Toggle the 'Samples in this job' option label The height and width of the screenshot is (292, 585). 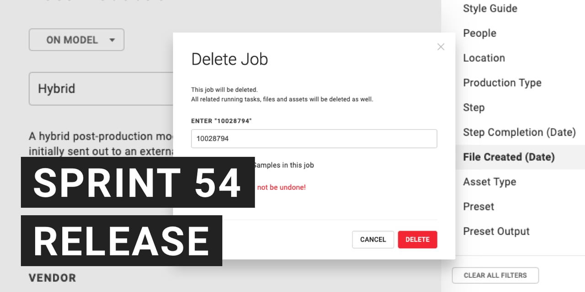283,165
